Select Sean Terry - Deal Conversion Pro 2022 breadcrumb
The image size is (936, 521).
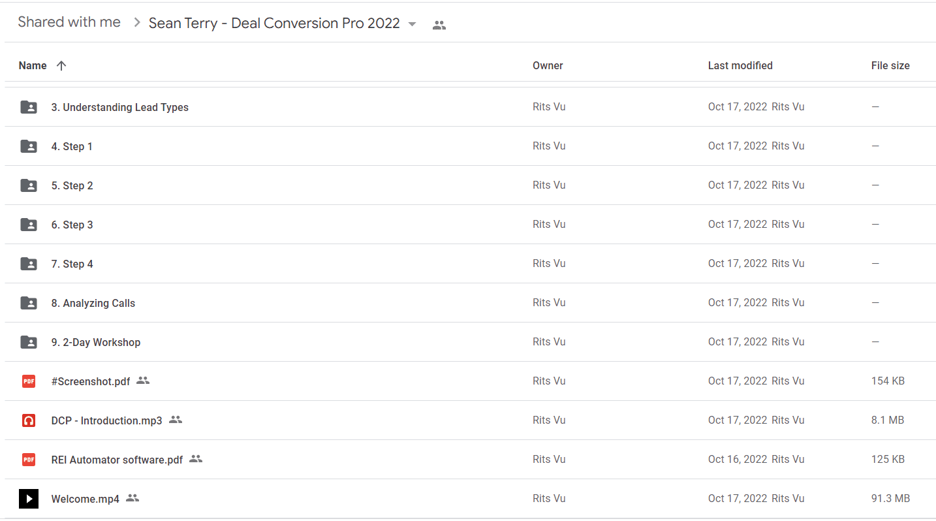pyautogui.click(x=274, y=24)
